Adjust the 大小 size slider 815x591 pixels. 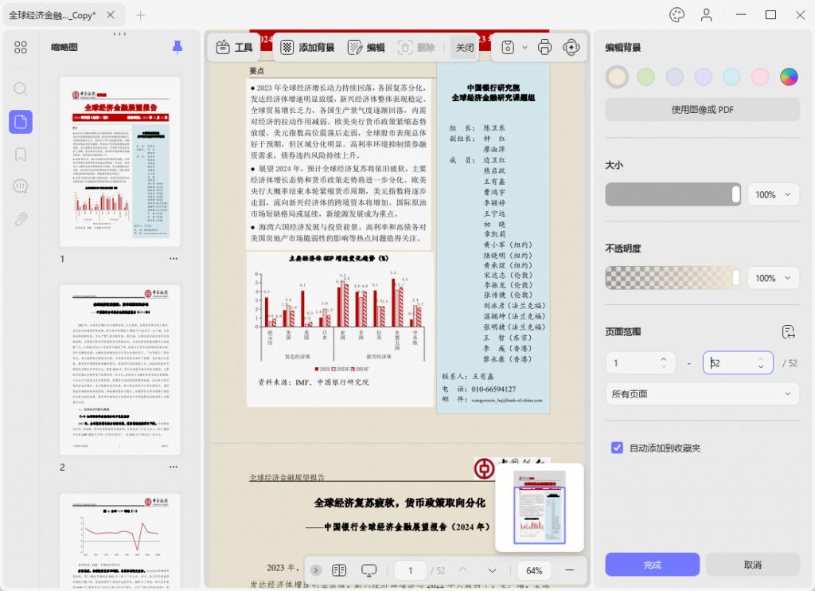point(673,194)
